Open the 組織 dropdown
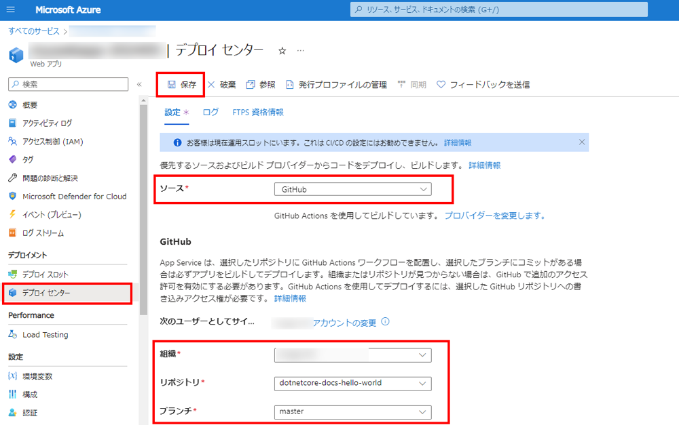 coord(353,355)
